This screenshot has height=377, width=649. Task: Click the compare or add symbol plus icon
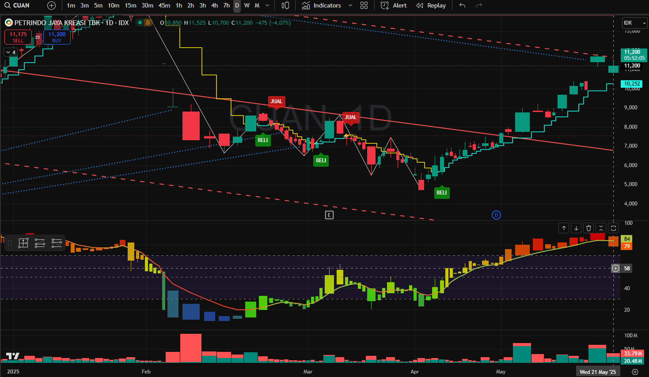click(51, 5)
